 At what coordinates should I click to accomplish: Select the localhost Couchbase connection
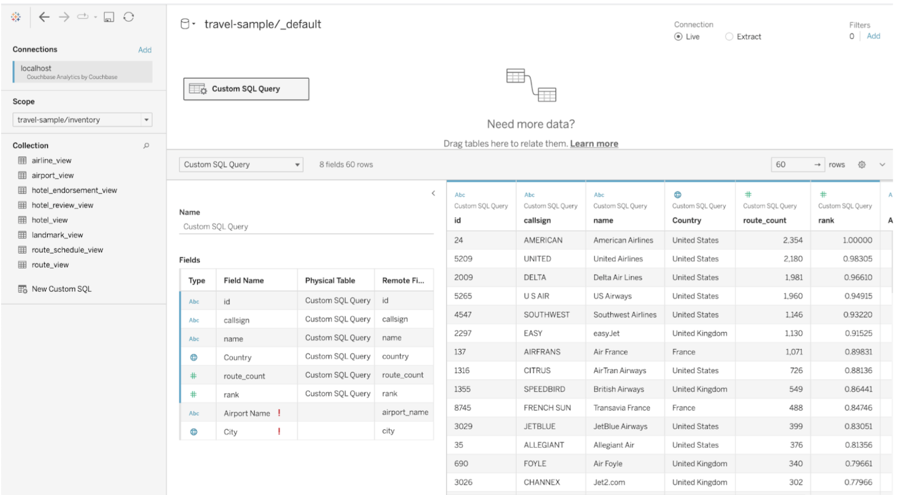pyautogui.click(x=82, y=72)
